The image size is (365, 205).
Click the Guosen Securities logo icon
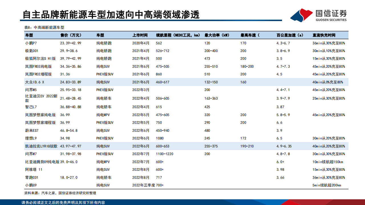tap(302, 16)
